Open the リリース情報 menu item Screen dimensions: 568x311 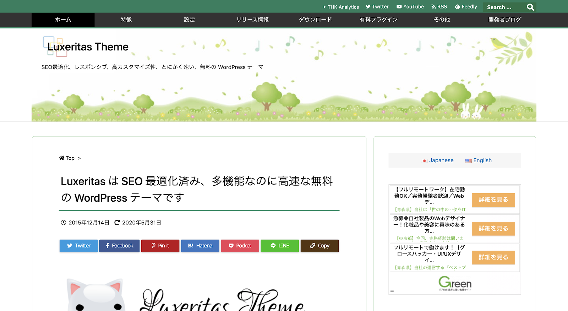[252, 20]
